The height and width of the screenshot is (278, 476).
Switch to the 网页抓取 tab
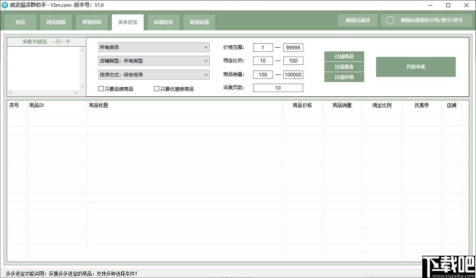pyautogui.click(x=56, y=22)
